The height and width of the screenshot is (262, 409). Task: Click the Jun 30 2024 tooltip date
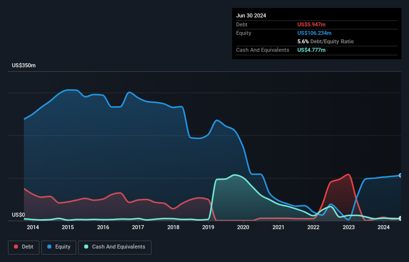pyautogui.click(x=251, y=15)
